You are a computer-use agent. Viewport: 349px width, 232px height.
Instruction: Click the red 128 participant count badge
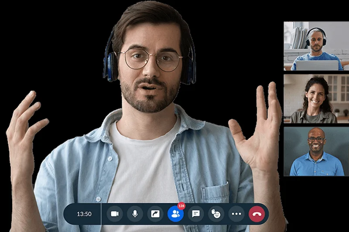[181, 206]
